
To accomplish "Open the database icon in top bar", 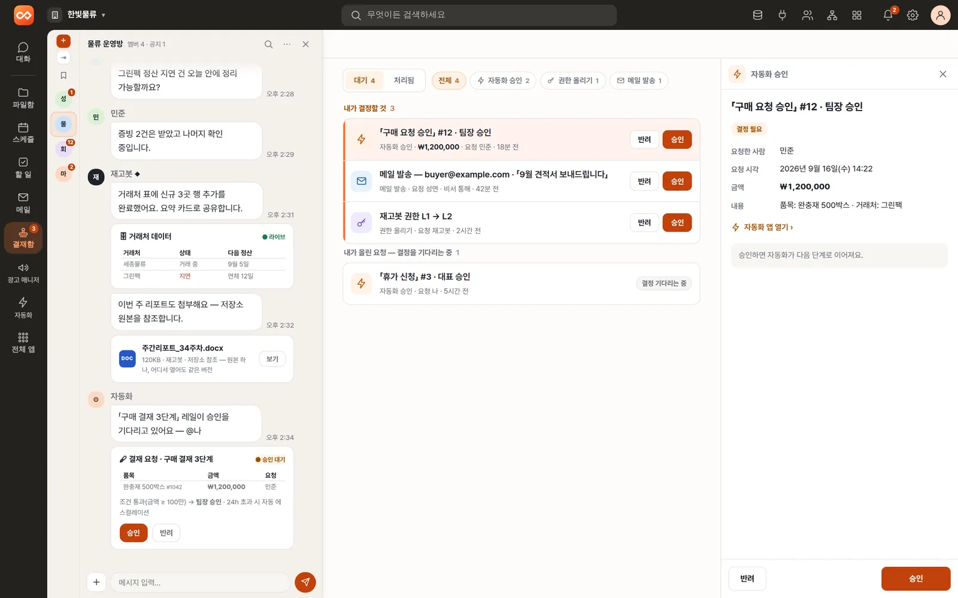I will click(x=757, y=15).
